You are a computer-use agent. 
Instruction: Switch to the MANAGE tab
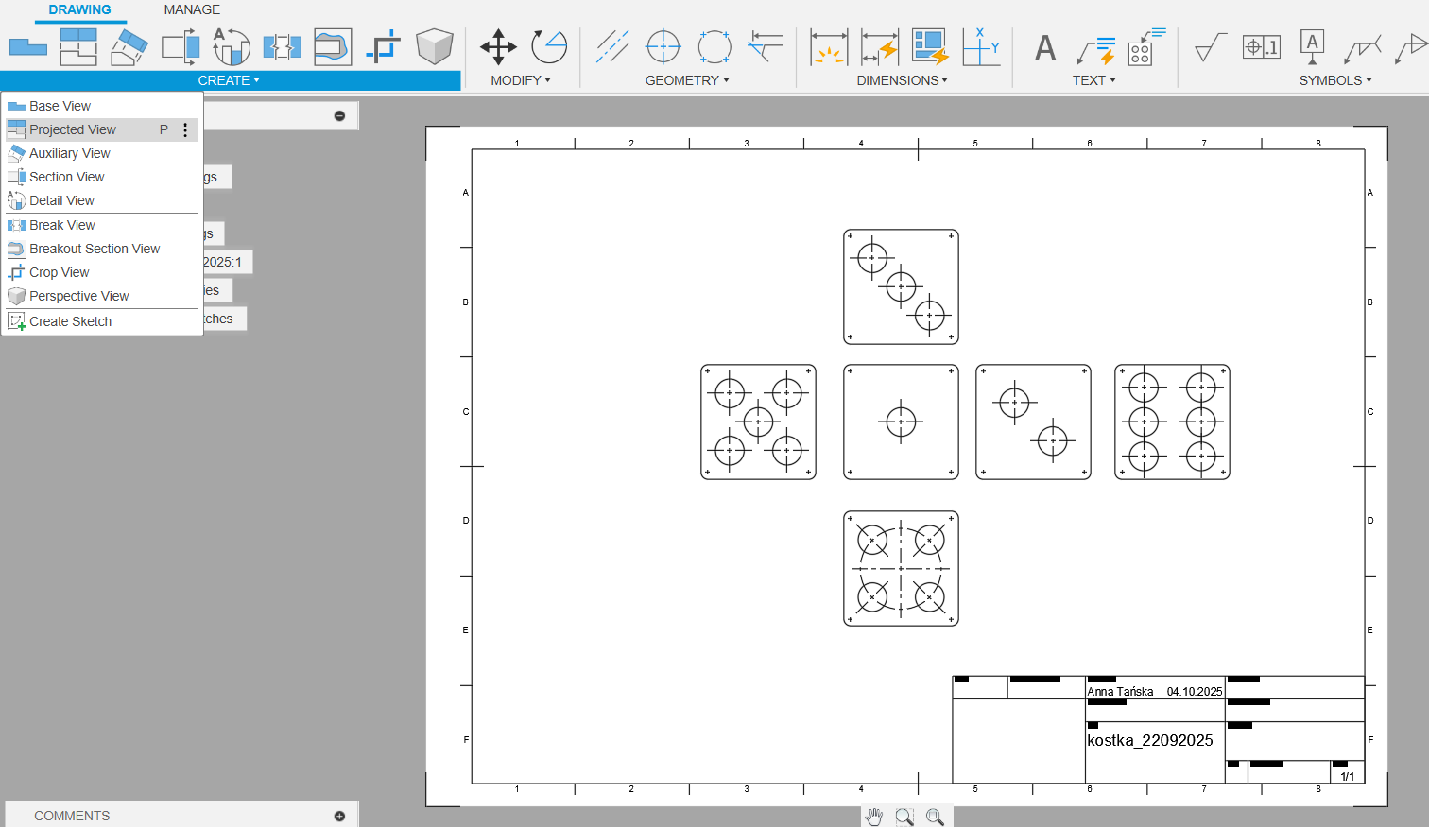pyautogui.click(x=192, y=9)
